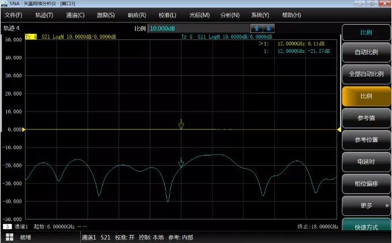Click the 快捷方式 shortcut button

tap(366, 227)
